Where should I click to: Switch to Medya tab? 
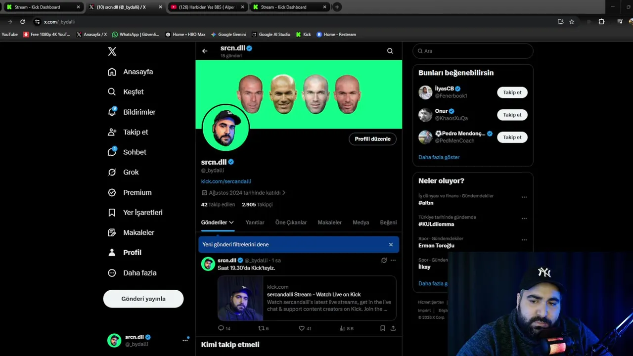(361, 222)
